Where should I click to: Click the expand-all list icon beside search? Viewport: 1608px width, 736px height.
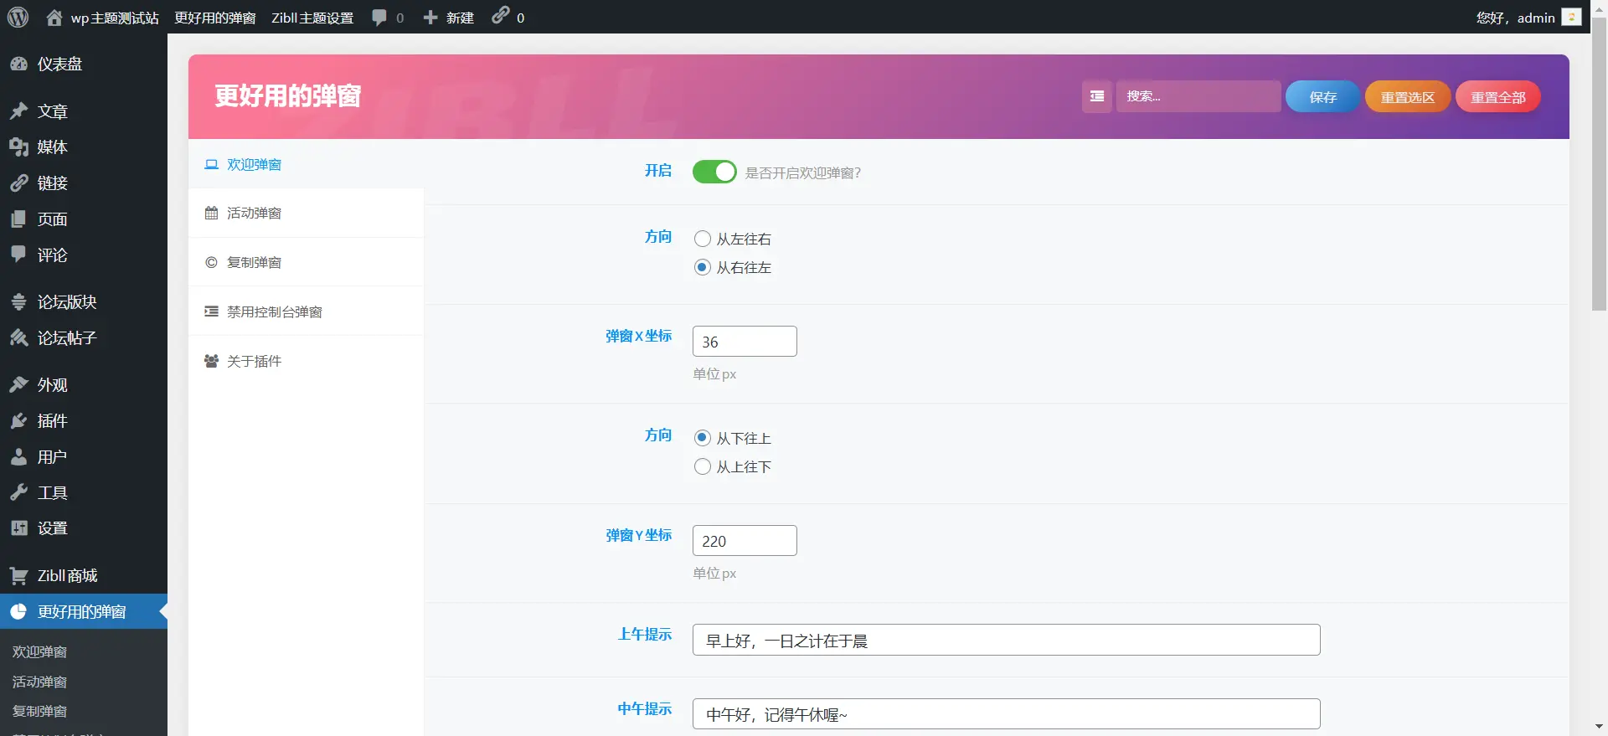pos(1097,96)
